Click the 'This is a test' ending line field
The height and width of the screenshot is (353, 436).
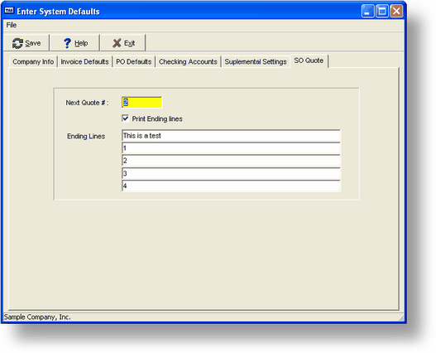tap(231, 136)
